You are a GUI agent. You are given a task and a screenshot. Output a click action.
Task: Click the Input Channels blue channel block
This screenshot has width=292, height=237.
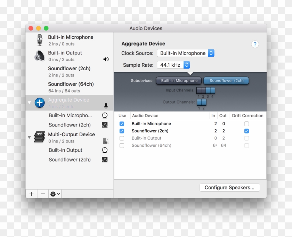(206, 91)
